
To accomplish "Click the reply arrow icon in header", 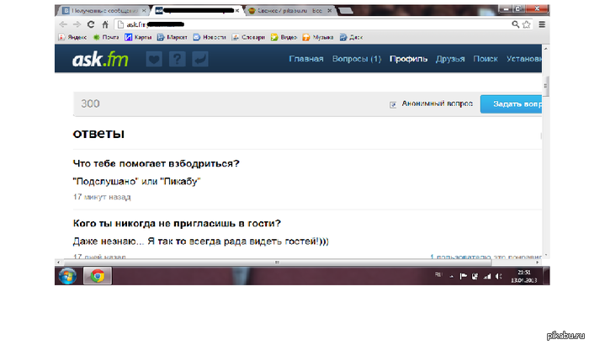I will tap(200, 59).
